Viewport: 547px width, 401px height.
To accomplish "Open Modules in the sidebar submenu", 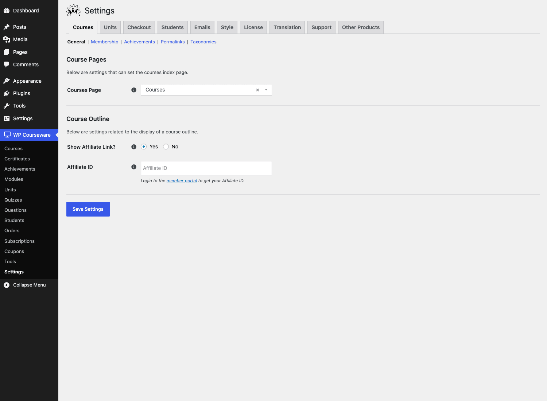I will coord(14,179).
